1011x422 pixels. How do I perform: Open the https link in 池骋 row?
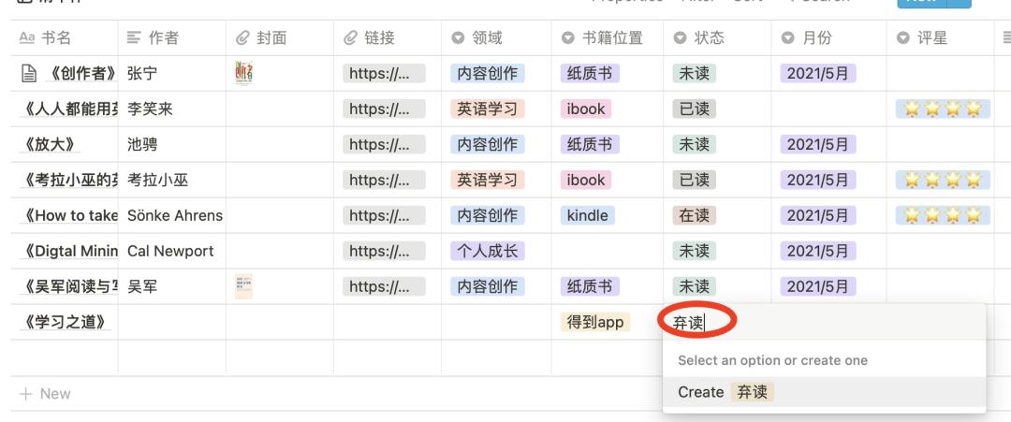(x=384, y=144)
